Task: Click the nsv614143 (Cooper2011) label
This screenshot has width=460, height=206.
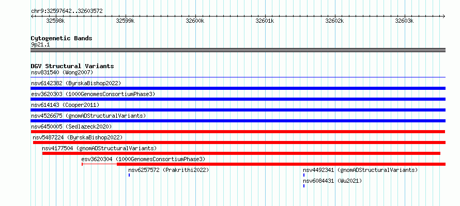Action: pyautogui.click(x=65, y=105)
